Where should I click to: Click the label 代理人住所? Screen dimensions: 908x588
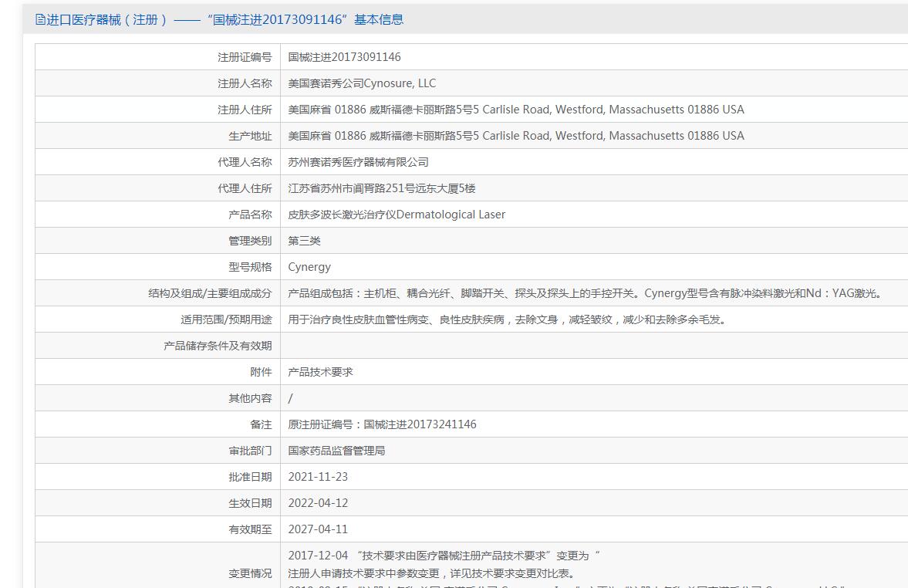tap(245, 188)
